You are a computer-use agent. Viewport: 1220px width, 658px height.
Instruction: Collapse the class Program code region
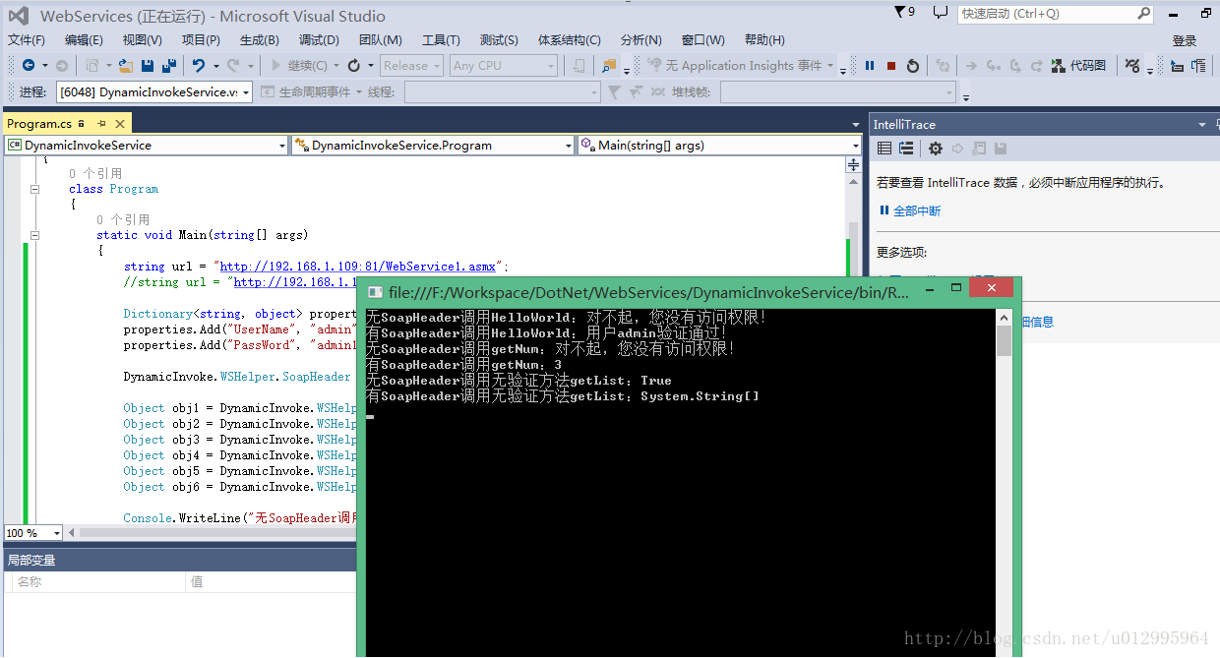tap(35, 189)
